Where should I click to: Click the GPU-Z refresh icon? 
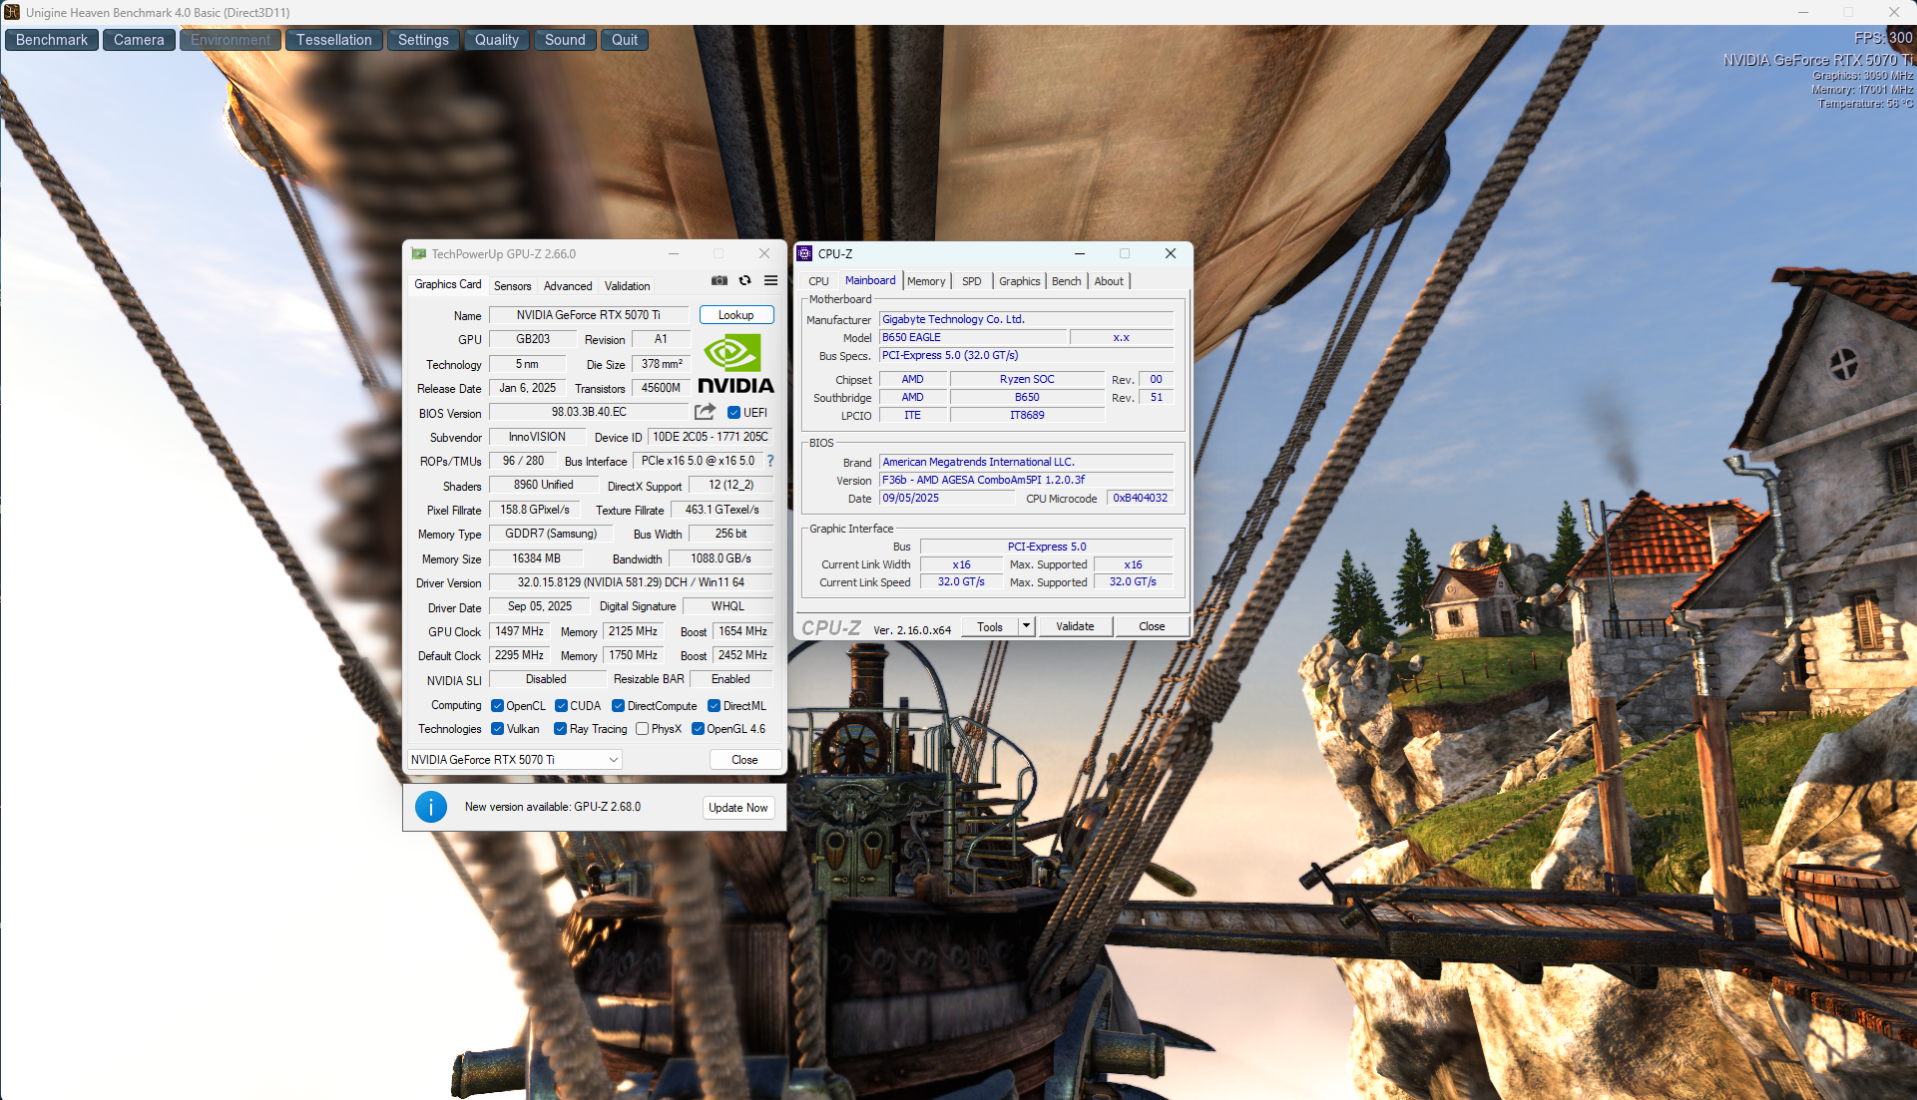point(744,281)
